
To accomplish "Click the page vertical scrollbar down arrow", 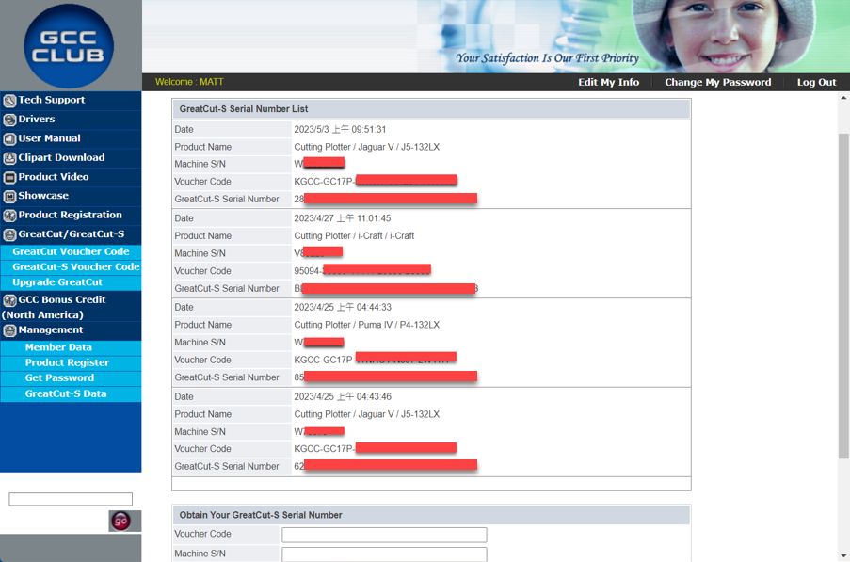I will pyautogui.click(x=843, y=555).
